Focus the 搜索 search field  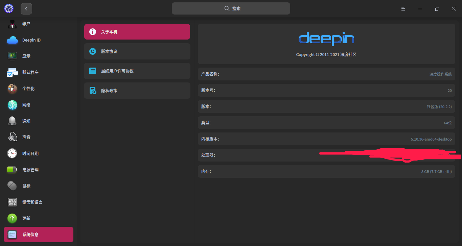231,8
